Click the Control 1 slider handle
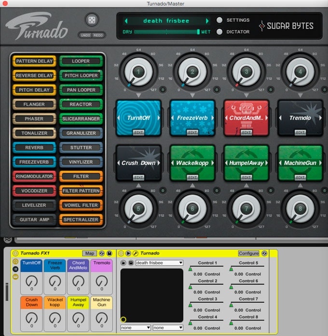The width and height of the screenshot is (328, 336). (x=190, y=269)
